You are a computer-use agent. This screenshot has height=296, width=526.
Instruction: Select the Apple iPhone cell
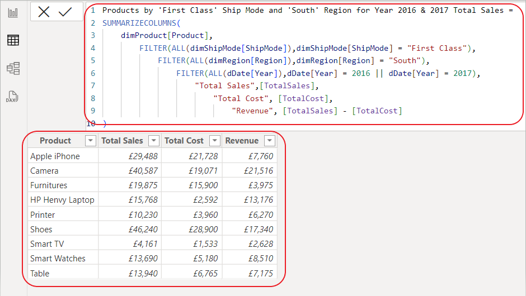click(63, 156)
